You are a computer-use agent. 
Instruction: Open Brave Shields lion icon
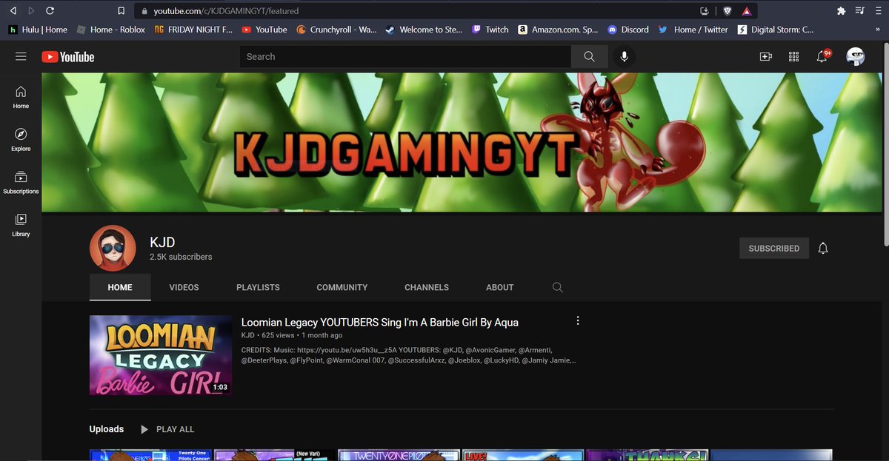tap(726, 11)
